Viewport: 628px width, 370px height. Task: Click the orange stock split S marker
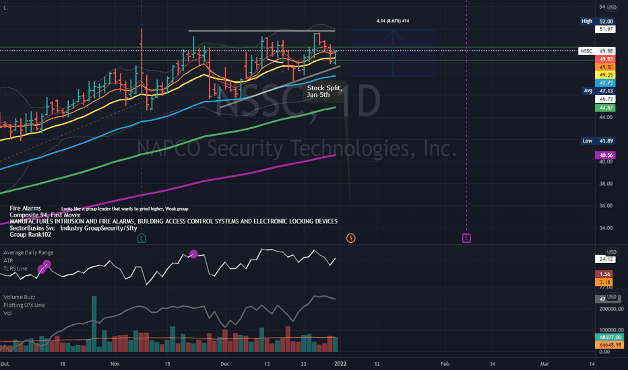click(350, 238)
